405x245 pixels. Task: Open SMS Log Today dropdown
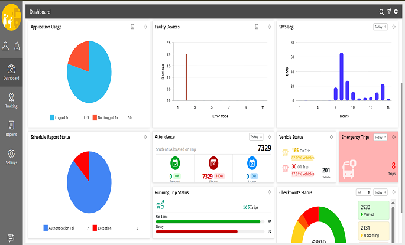(x=380, y=27)
